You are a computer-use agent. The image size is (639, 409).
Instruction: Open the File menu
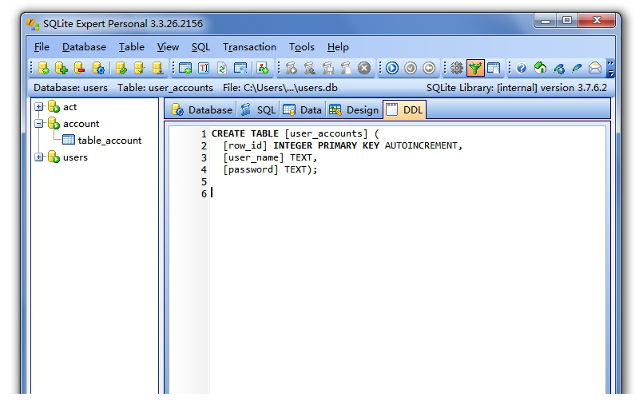coord(42,47)
